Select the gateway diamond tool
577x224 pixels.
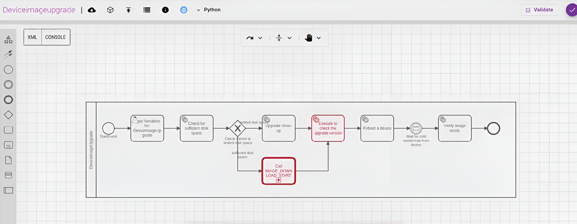tap(8, 115)
